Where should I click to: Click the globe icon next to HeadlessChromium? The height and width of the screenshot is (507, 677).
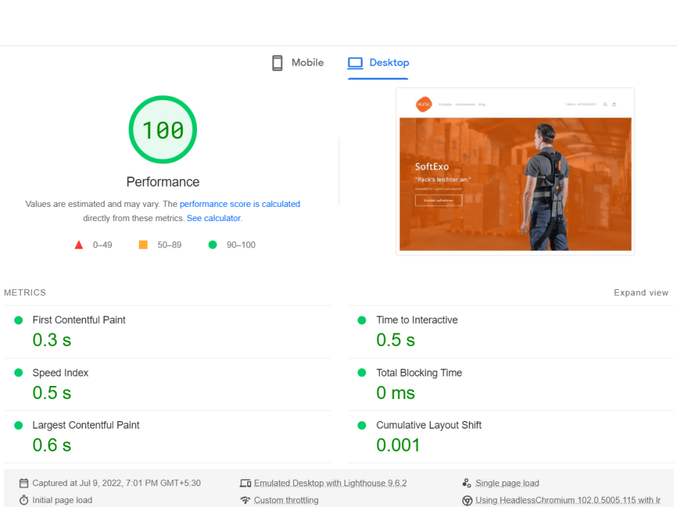coord(466,500)
